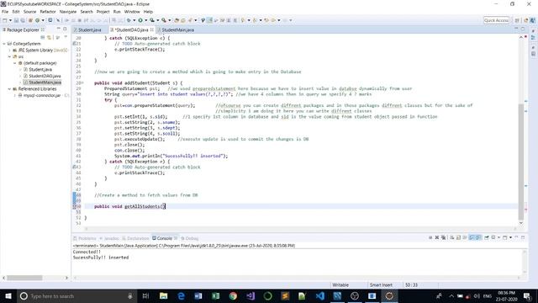This screenshot has width=538, height=303.
Task: Click the taskbar search box
Action: click(x=76, y=295)
